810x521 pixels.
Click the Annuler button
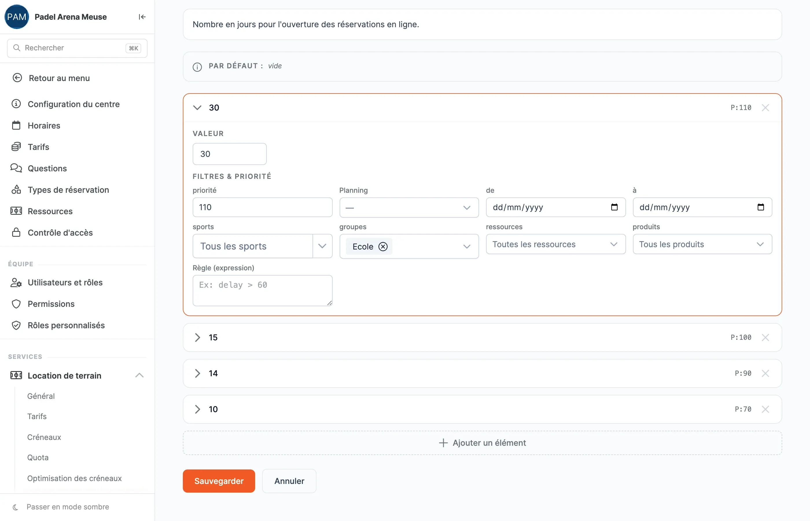[x=289, y=481]
